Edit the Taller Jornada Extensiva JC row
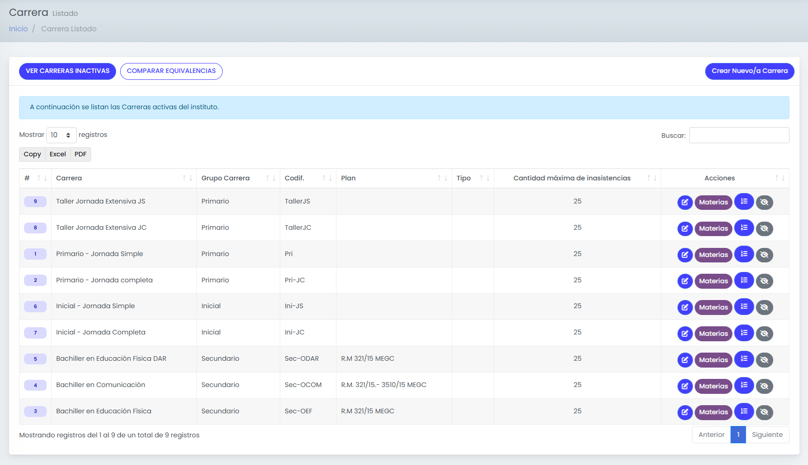The height and width of the screenshot is (465, 808). (685, 228)
